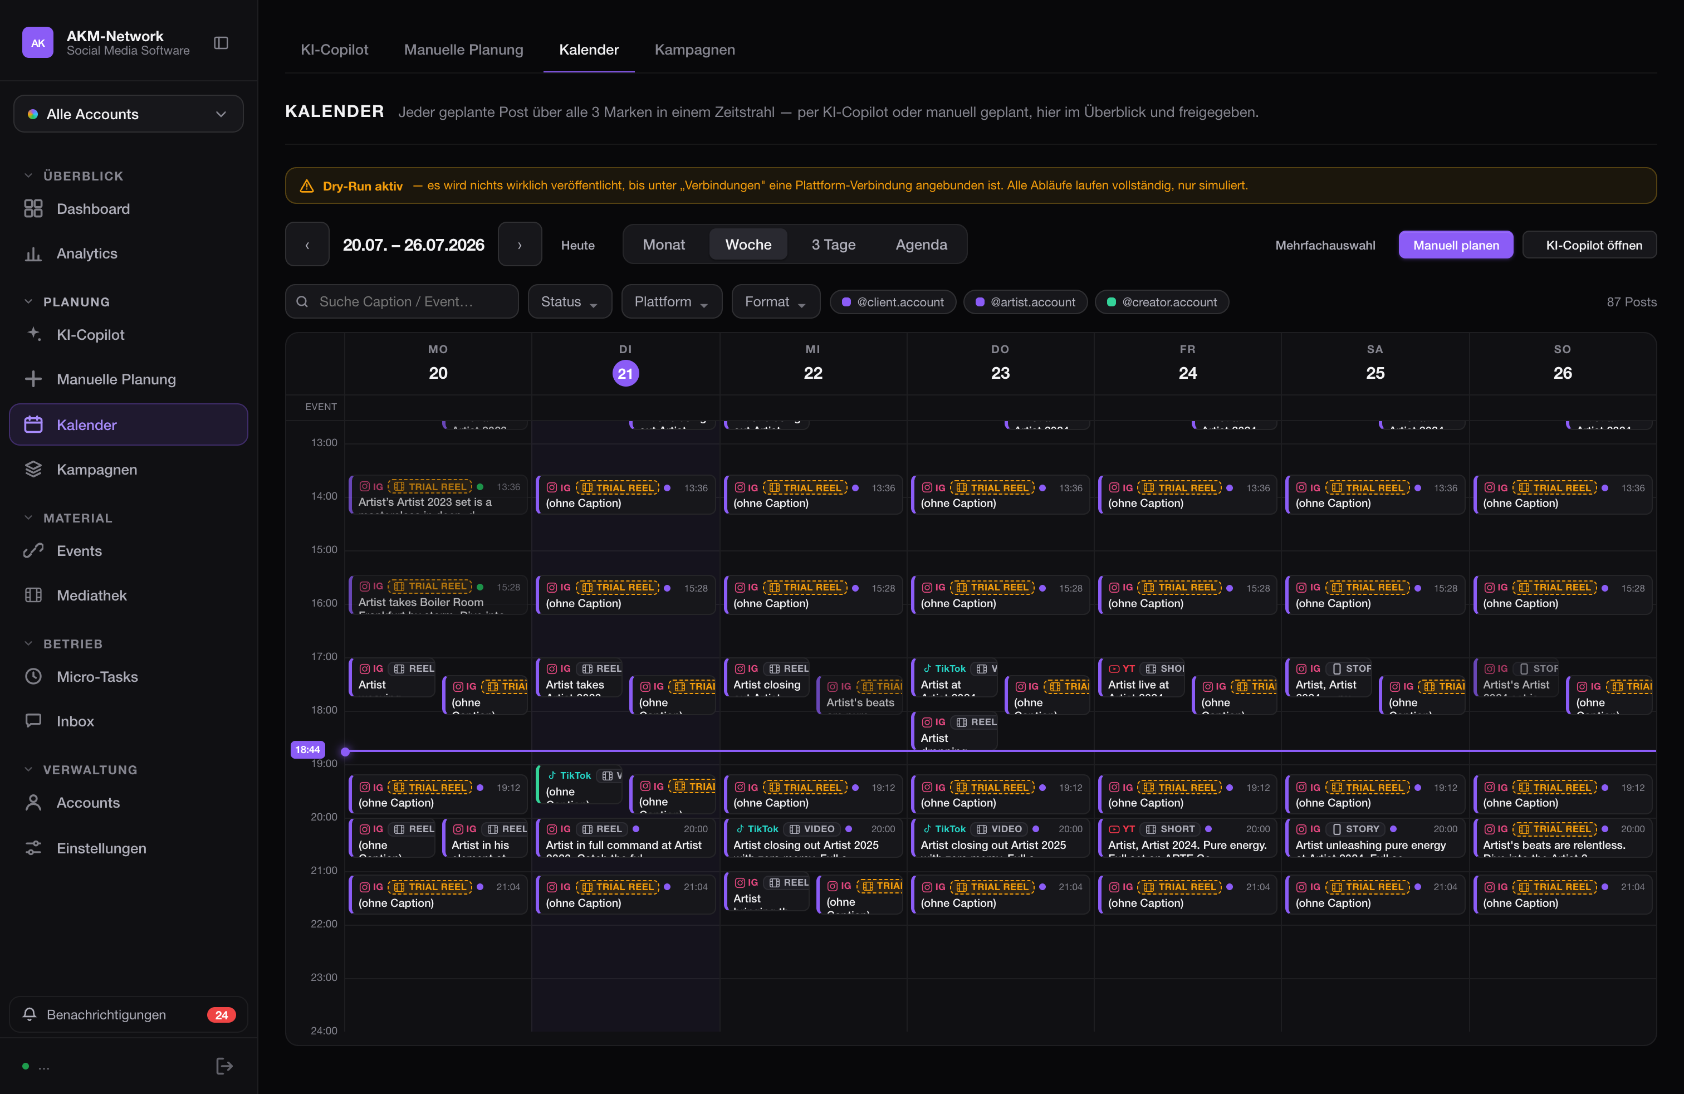Click the Manuell planen button

pos(1456,245)
